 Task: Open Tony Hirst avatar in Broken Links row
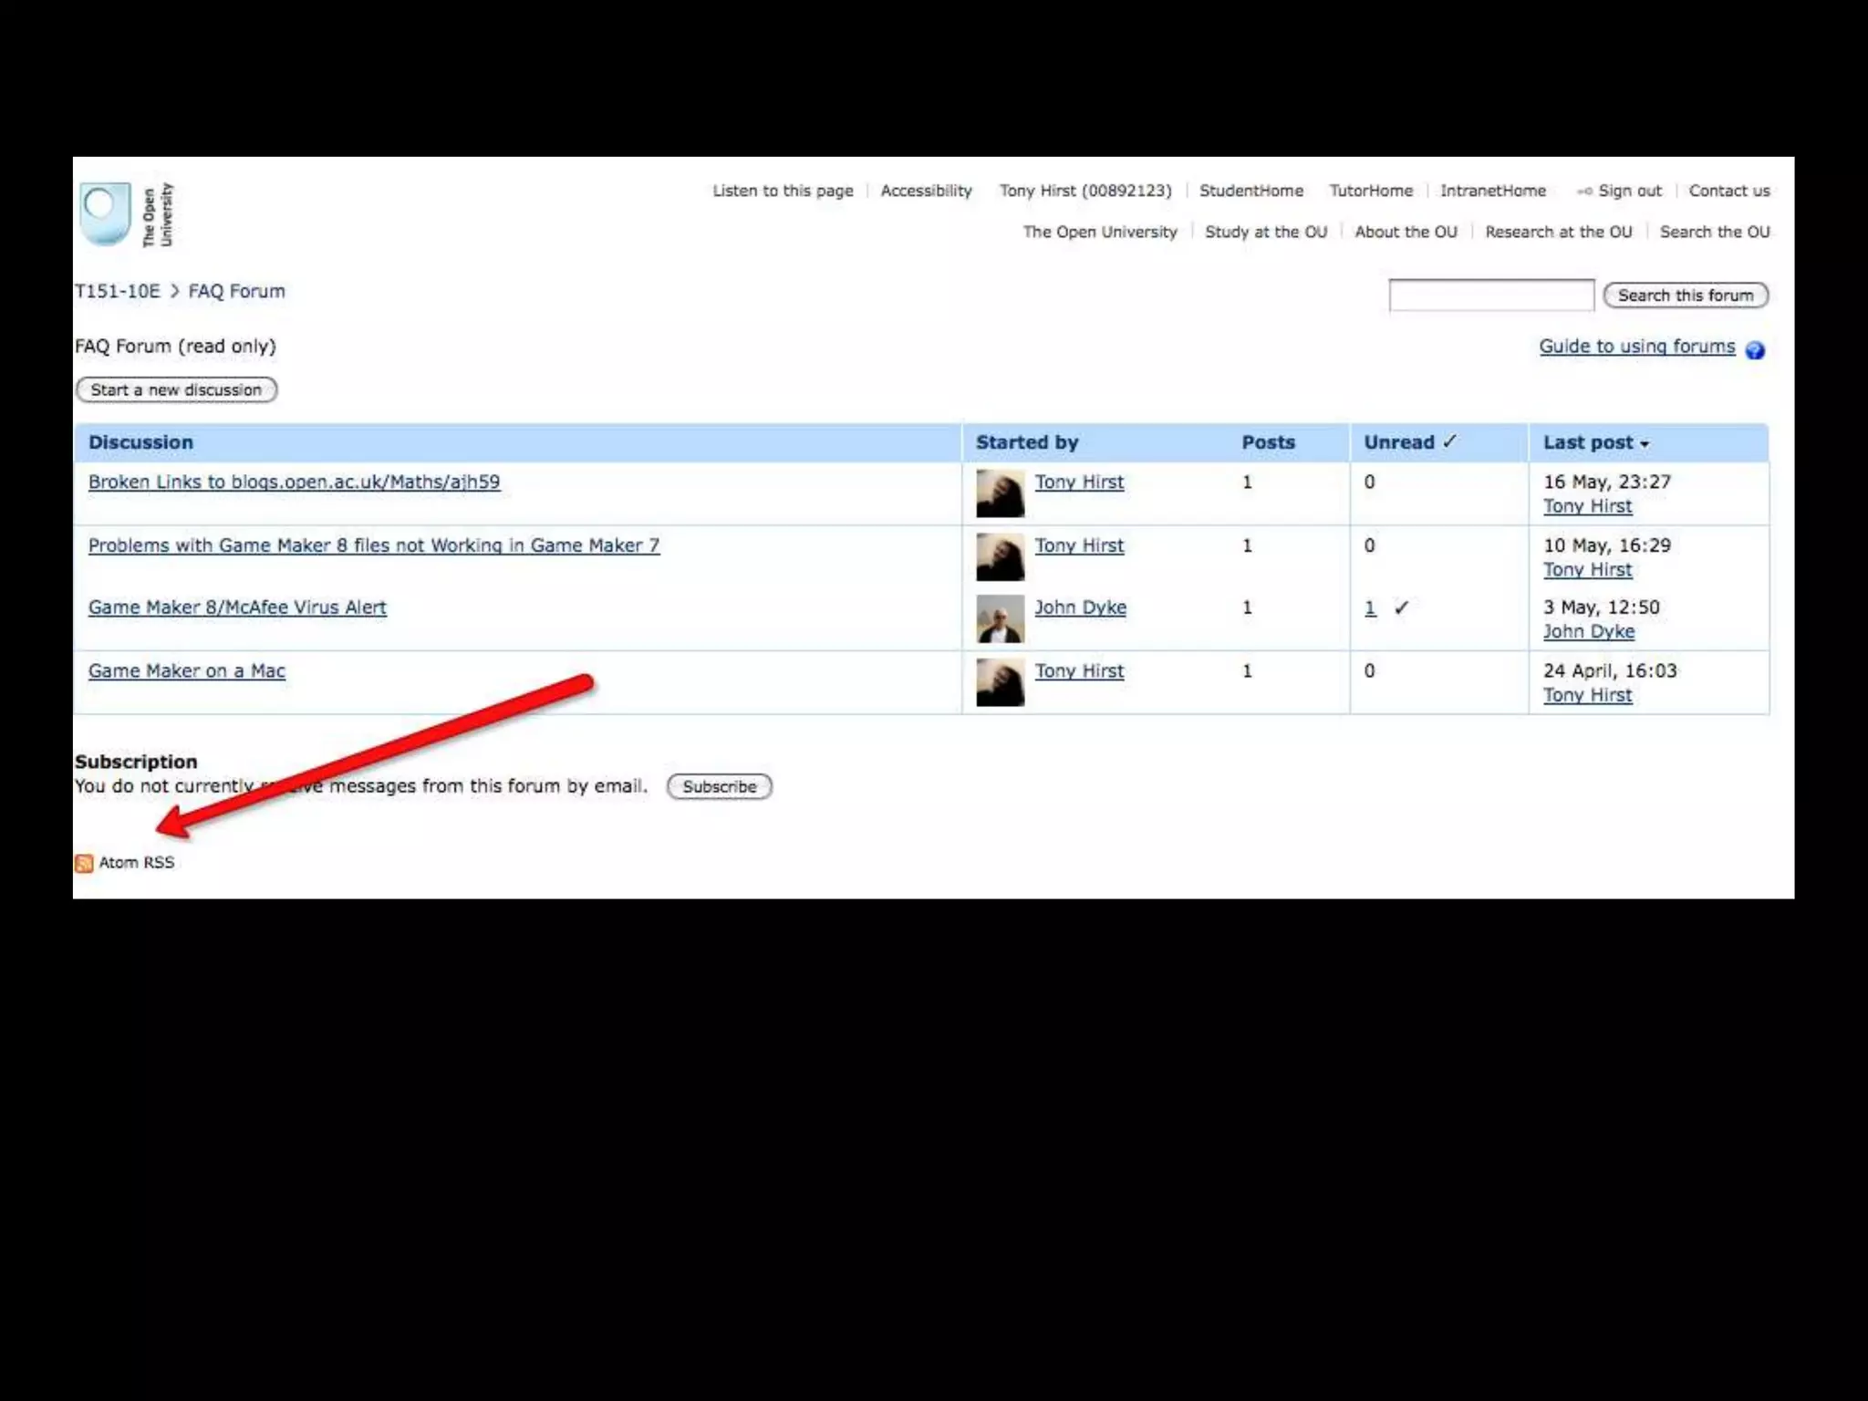[x=1000, y=493]
